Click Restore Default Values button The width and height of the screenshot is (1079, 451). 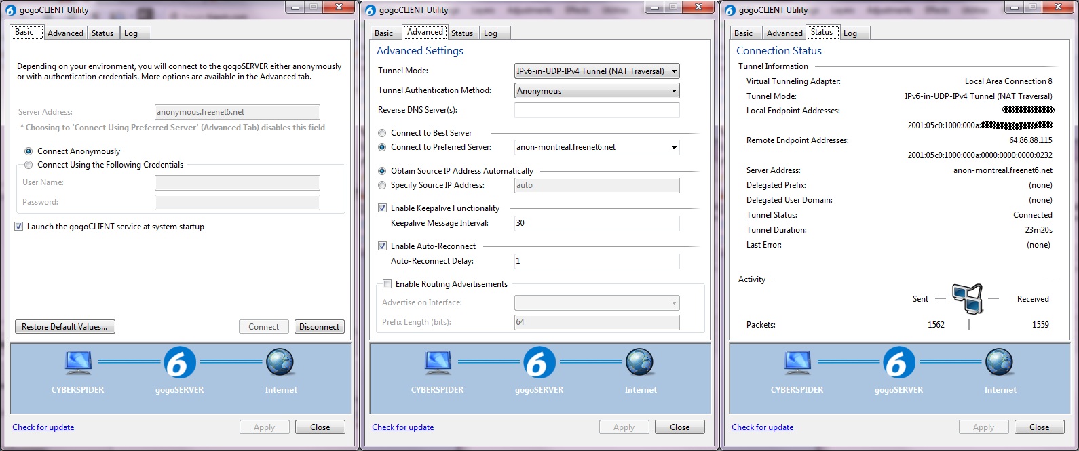click(x=65, y=327)
